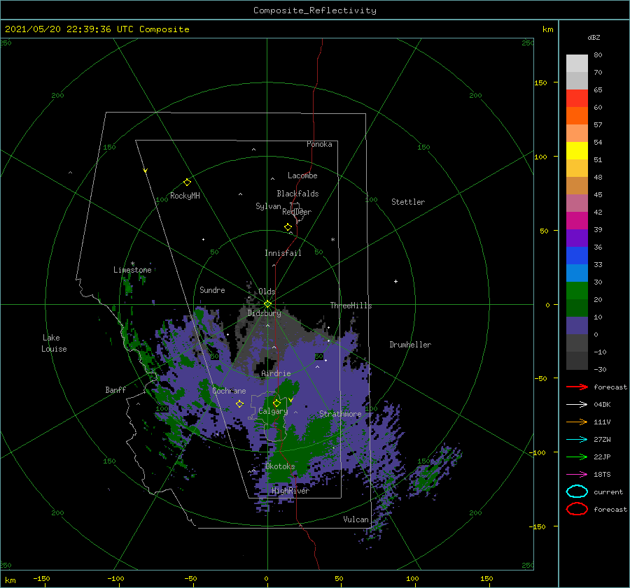Click yellow V marker northwest of RockyMH

coord(146,171)
